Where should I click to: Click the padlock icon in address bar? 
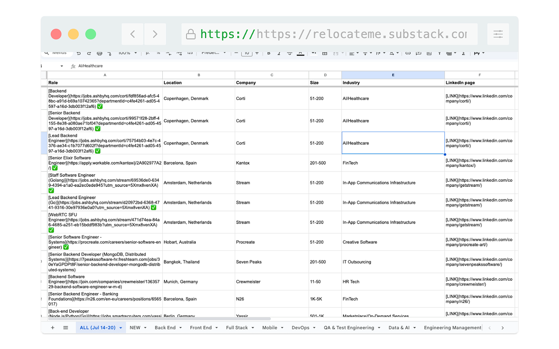(191, 35)
